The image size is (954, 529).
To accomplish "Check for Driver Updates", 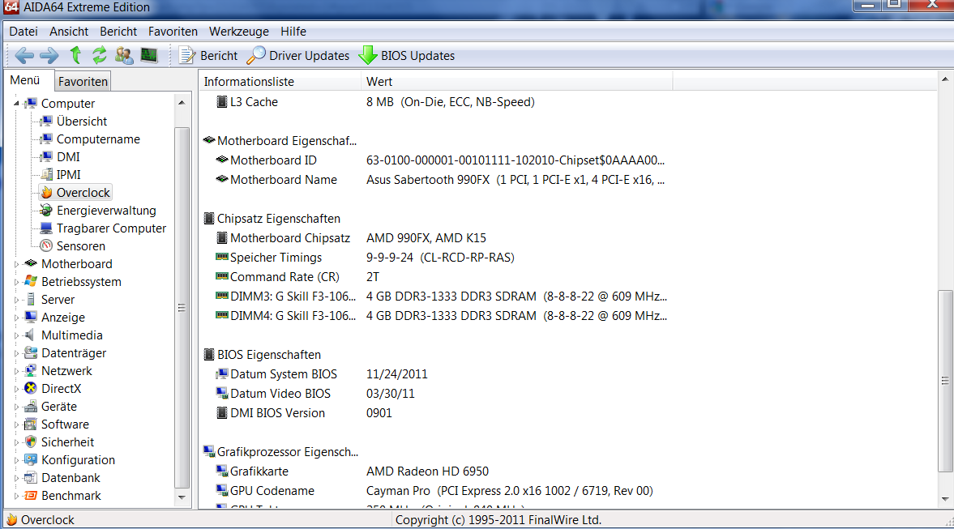I will point(298,55).
